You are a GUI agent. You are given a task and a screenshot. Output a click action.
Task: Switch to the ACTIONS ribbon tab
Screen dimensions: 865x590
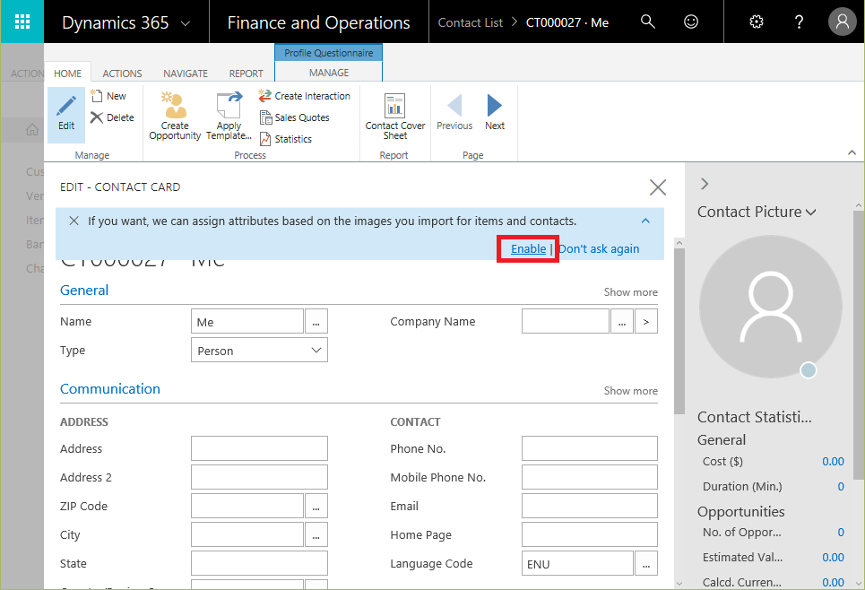pyautogui.click(x=122, y=74)
